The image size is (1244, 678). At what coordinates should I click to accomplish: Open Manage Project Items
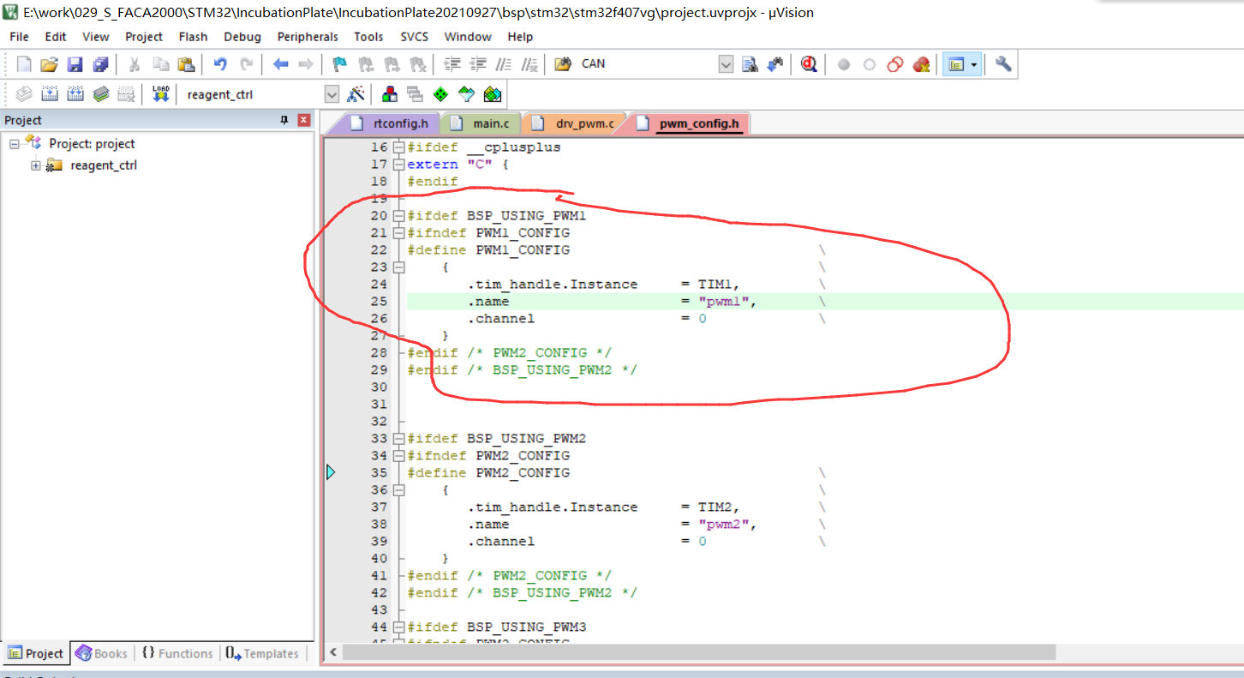point(390,93)
